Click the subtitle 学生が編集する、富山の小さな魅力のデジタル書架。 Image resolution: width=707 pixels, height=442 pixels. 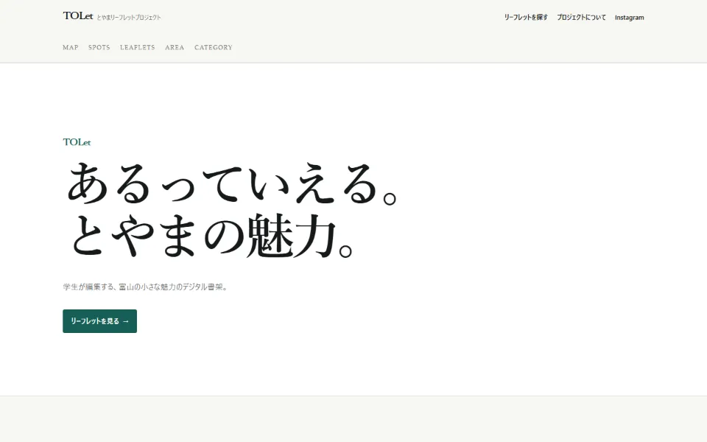(145, 287)
